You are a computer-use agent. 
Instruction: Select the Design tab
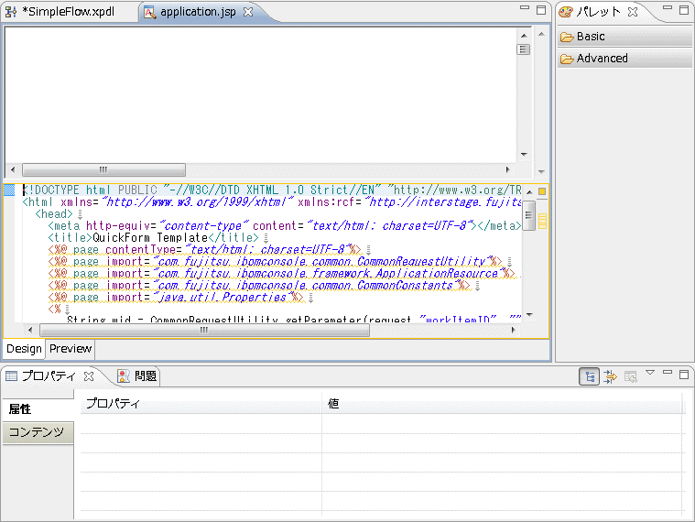(24, 349)
